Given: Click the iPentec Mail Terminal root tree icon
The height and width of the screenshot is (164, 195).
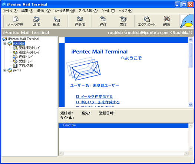Looking at the screenshot, I should pyautogui.click(x=4, y=39).
